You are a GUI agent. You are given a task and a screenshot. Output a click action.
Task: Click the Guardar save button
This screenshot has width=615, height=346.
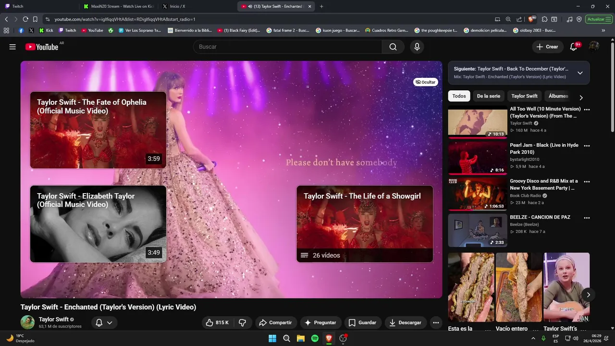[362, 322]
